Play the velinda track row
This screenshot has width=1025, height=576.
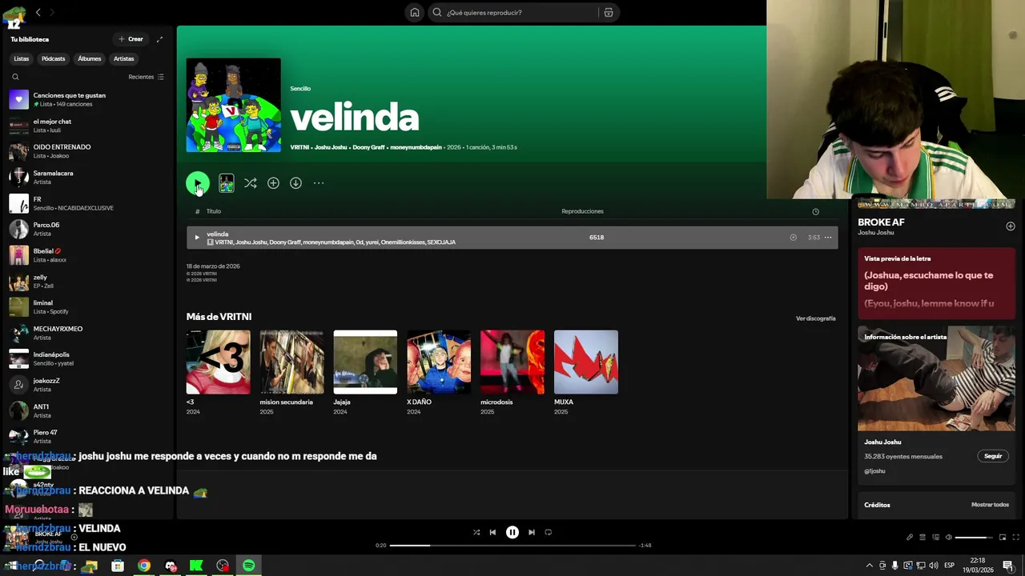point(197,238)
